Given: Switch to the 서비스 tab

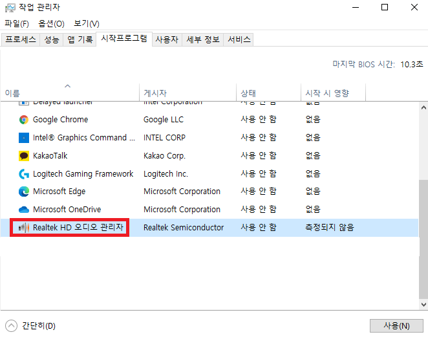Looking at the screenshot, I should (239, 39).
